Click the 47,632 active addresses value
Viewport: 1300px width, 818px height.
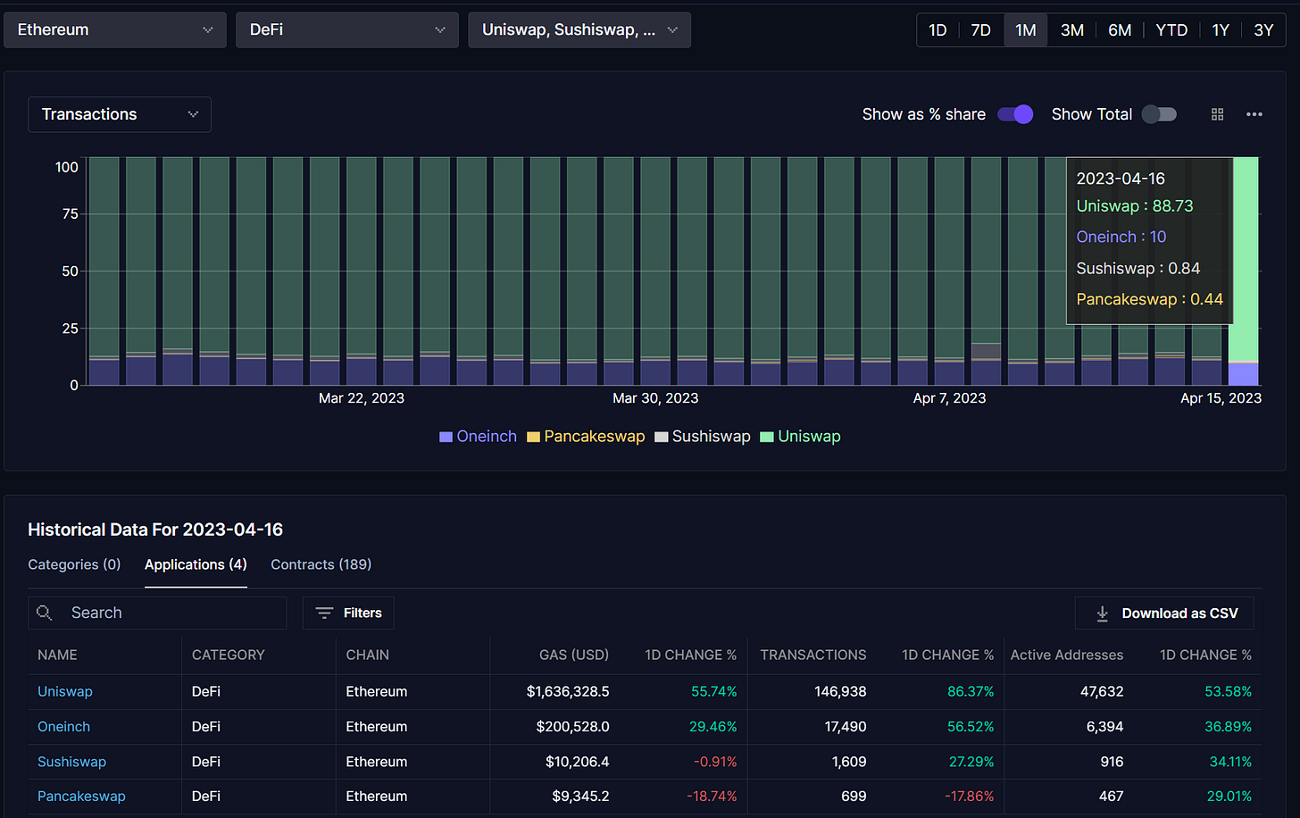click(1102, 691)
